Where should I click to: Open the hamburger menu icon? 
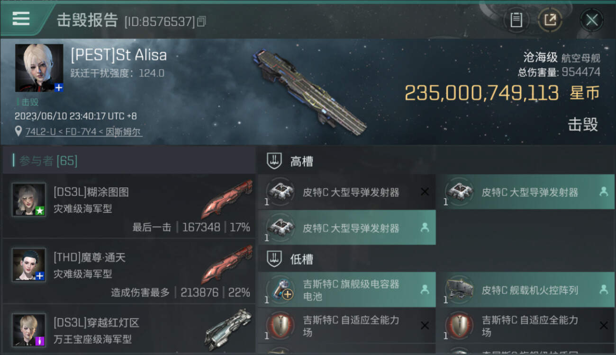pyautogui.click(x=21, y=19)
